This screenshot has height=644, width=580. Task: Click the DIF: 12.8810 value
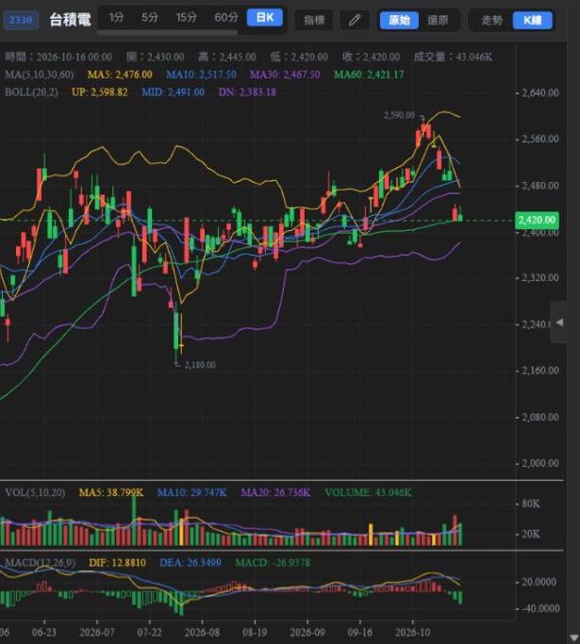pos(118,562)
